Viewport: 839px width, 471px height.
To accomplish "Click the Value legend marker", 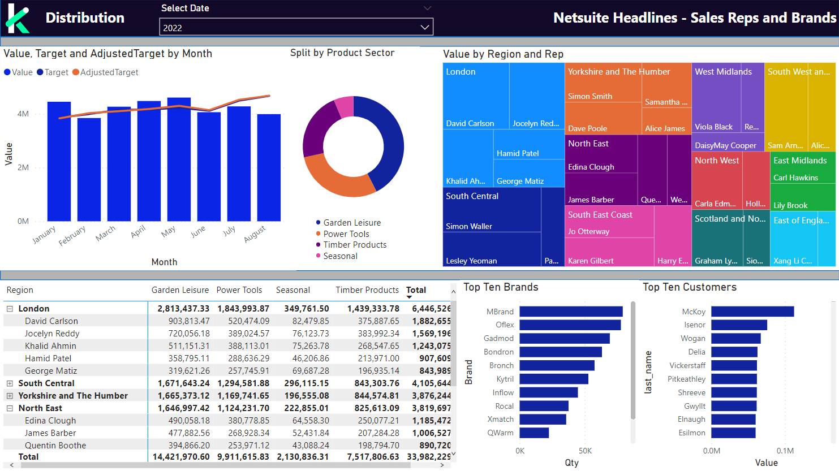I will (7, 72).
